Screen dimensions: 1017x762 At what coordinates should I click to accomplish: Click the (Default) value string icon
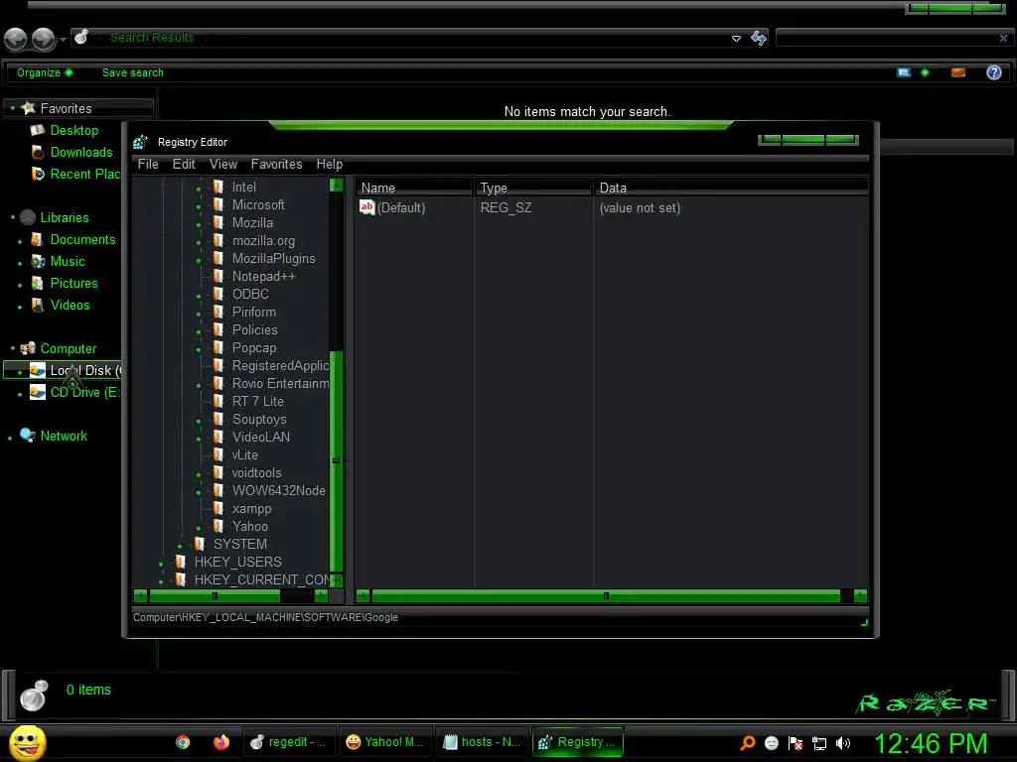pyautogui.click(x=367, y=207)
